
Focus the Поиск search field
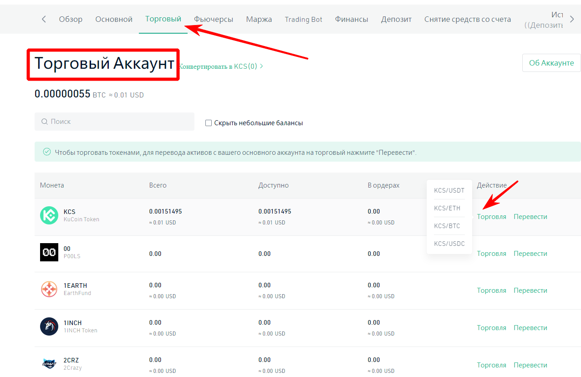click(x=118, y=122)
